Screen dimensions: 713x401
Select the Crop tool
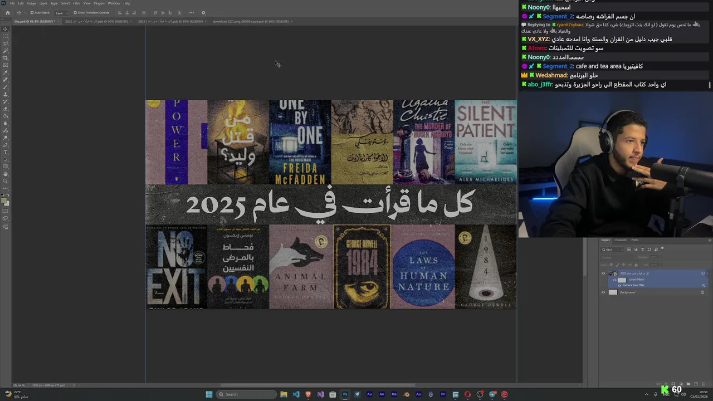coord(6,58)
